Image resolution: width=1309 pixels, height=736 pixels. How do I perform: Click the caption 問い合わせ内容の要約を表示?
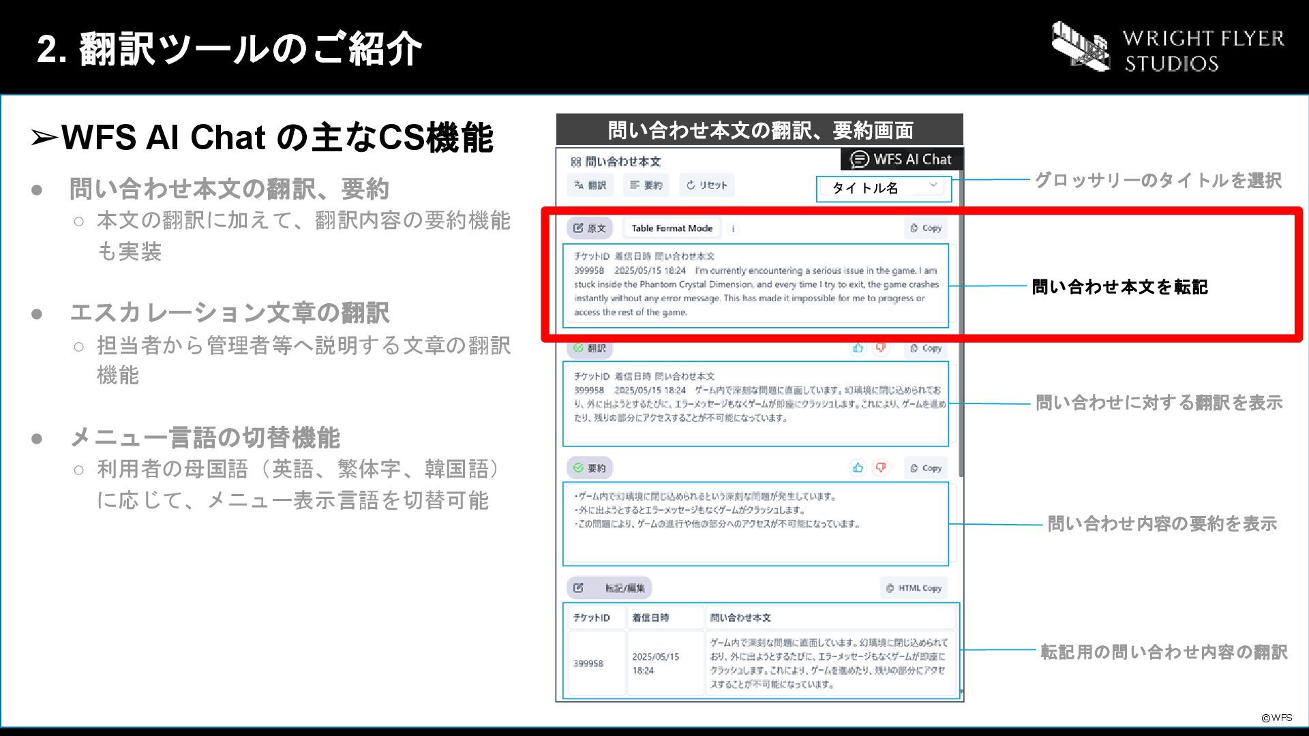[1162, 524]
